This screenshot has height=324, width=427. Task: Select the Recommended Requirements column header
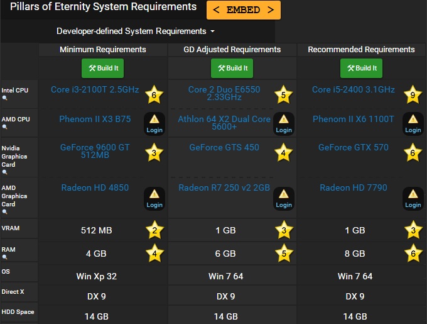tap(361, 49)
